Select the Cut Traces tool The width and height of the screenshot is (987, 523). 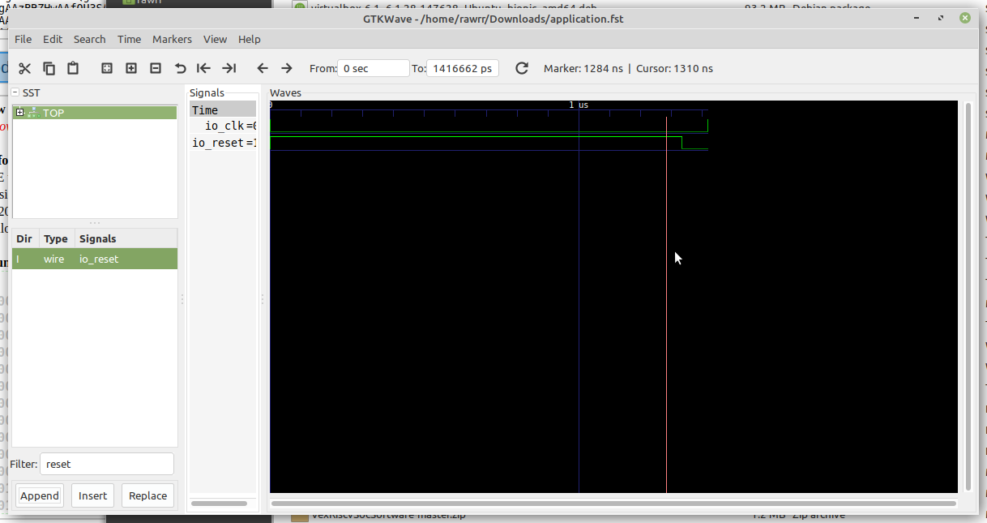pyautogui.click(x=24, y=68)
